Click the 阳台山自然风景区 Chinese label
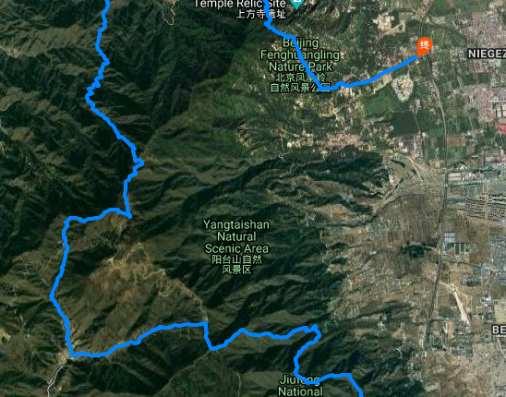The image size is (506, 397). (x=236, y=264)
